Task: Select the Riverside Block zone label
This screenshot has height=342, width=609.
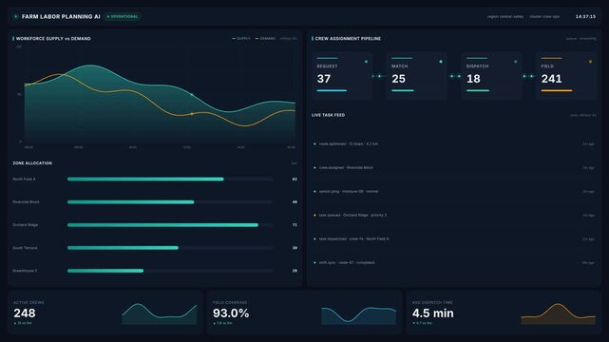Action: click(26, 201)
